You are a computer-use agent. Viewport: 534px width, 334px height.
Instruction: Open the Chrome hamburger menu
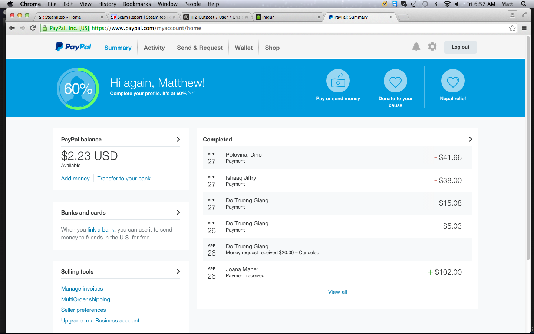click(x=524, y=28)
